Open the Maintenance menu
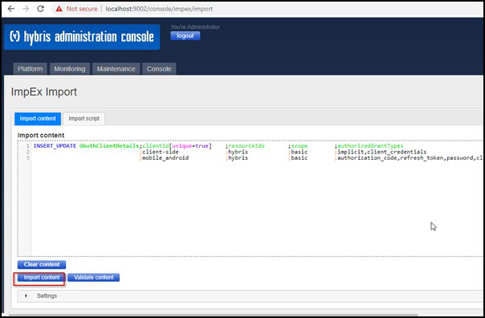 116,69
